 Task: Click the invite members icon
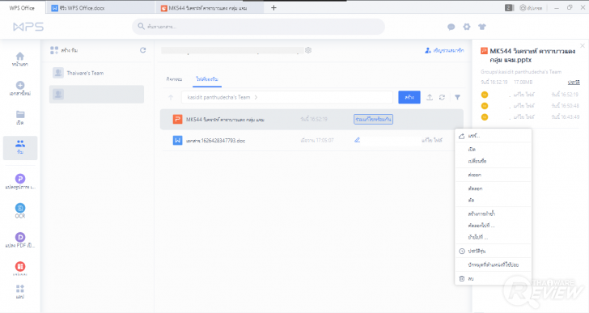tap(428, 50)
